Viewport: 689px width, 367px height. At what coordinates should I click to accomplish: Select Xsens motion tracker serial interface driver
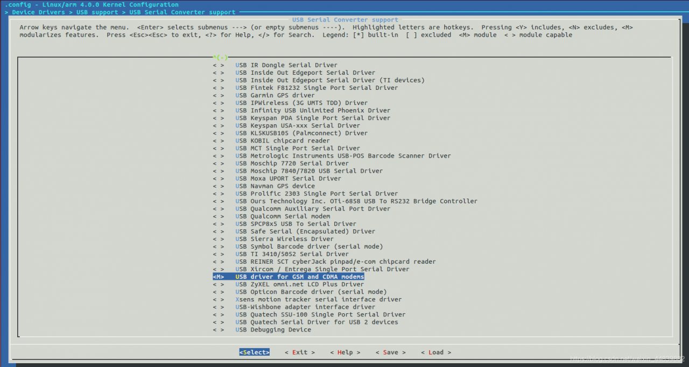(319, 299)
